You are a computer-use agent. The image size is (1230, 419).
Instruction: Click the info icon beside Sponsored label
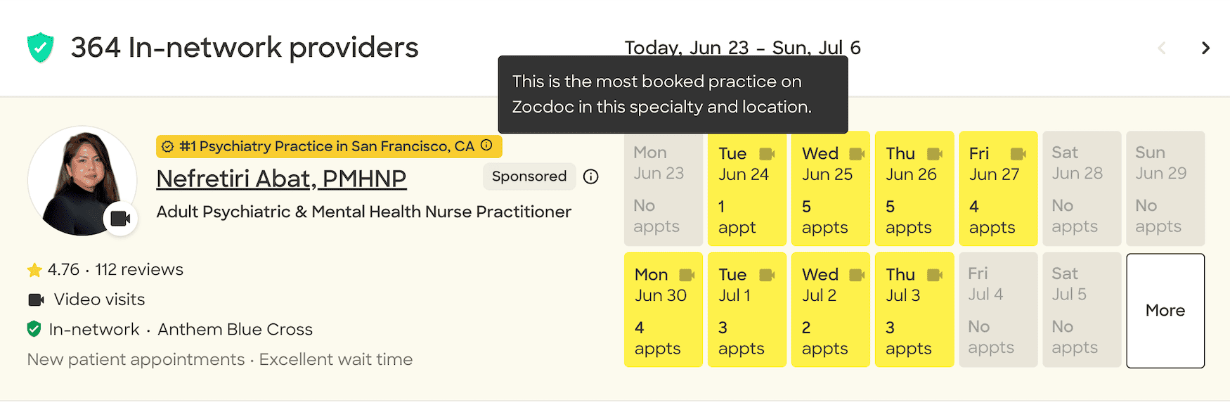pyautogui.click(x=591, y=176)
